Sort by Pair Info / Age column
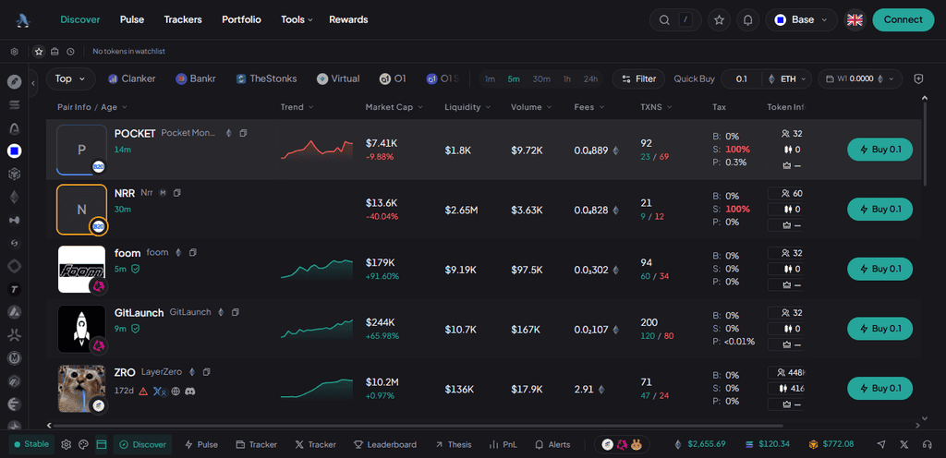946x458 pixels. (92, 107)
